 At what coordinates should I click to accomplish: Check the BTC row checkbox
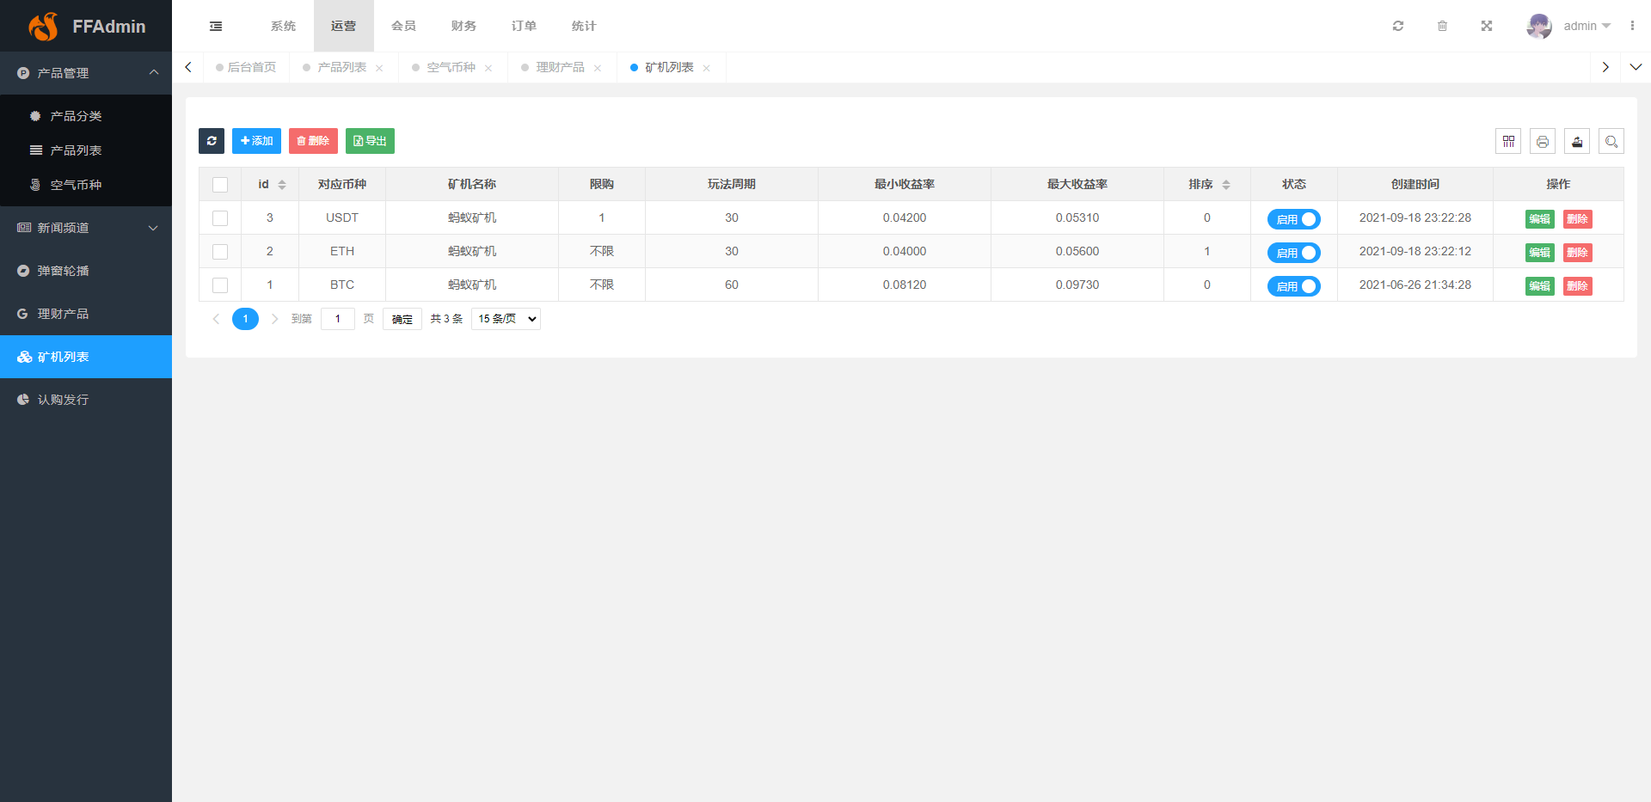pyautogui.click(x=220, y=285)
